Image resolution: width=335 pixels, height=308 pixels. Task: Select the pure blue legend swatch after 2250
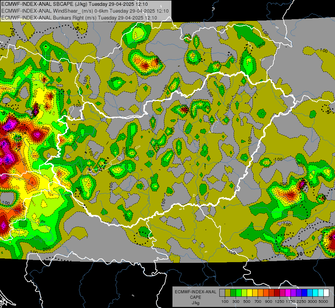305,293
